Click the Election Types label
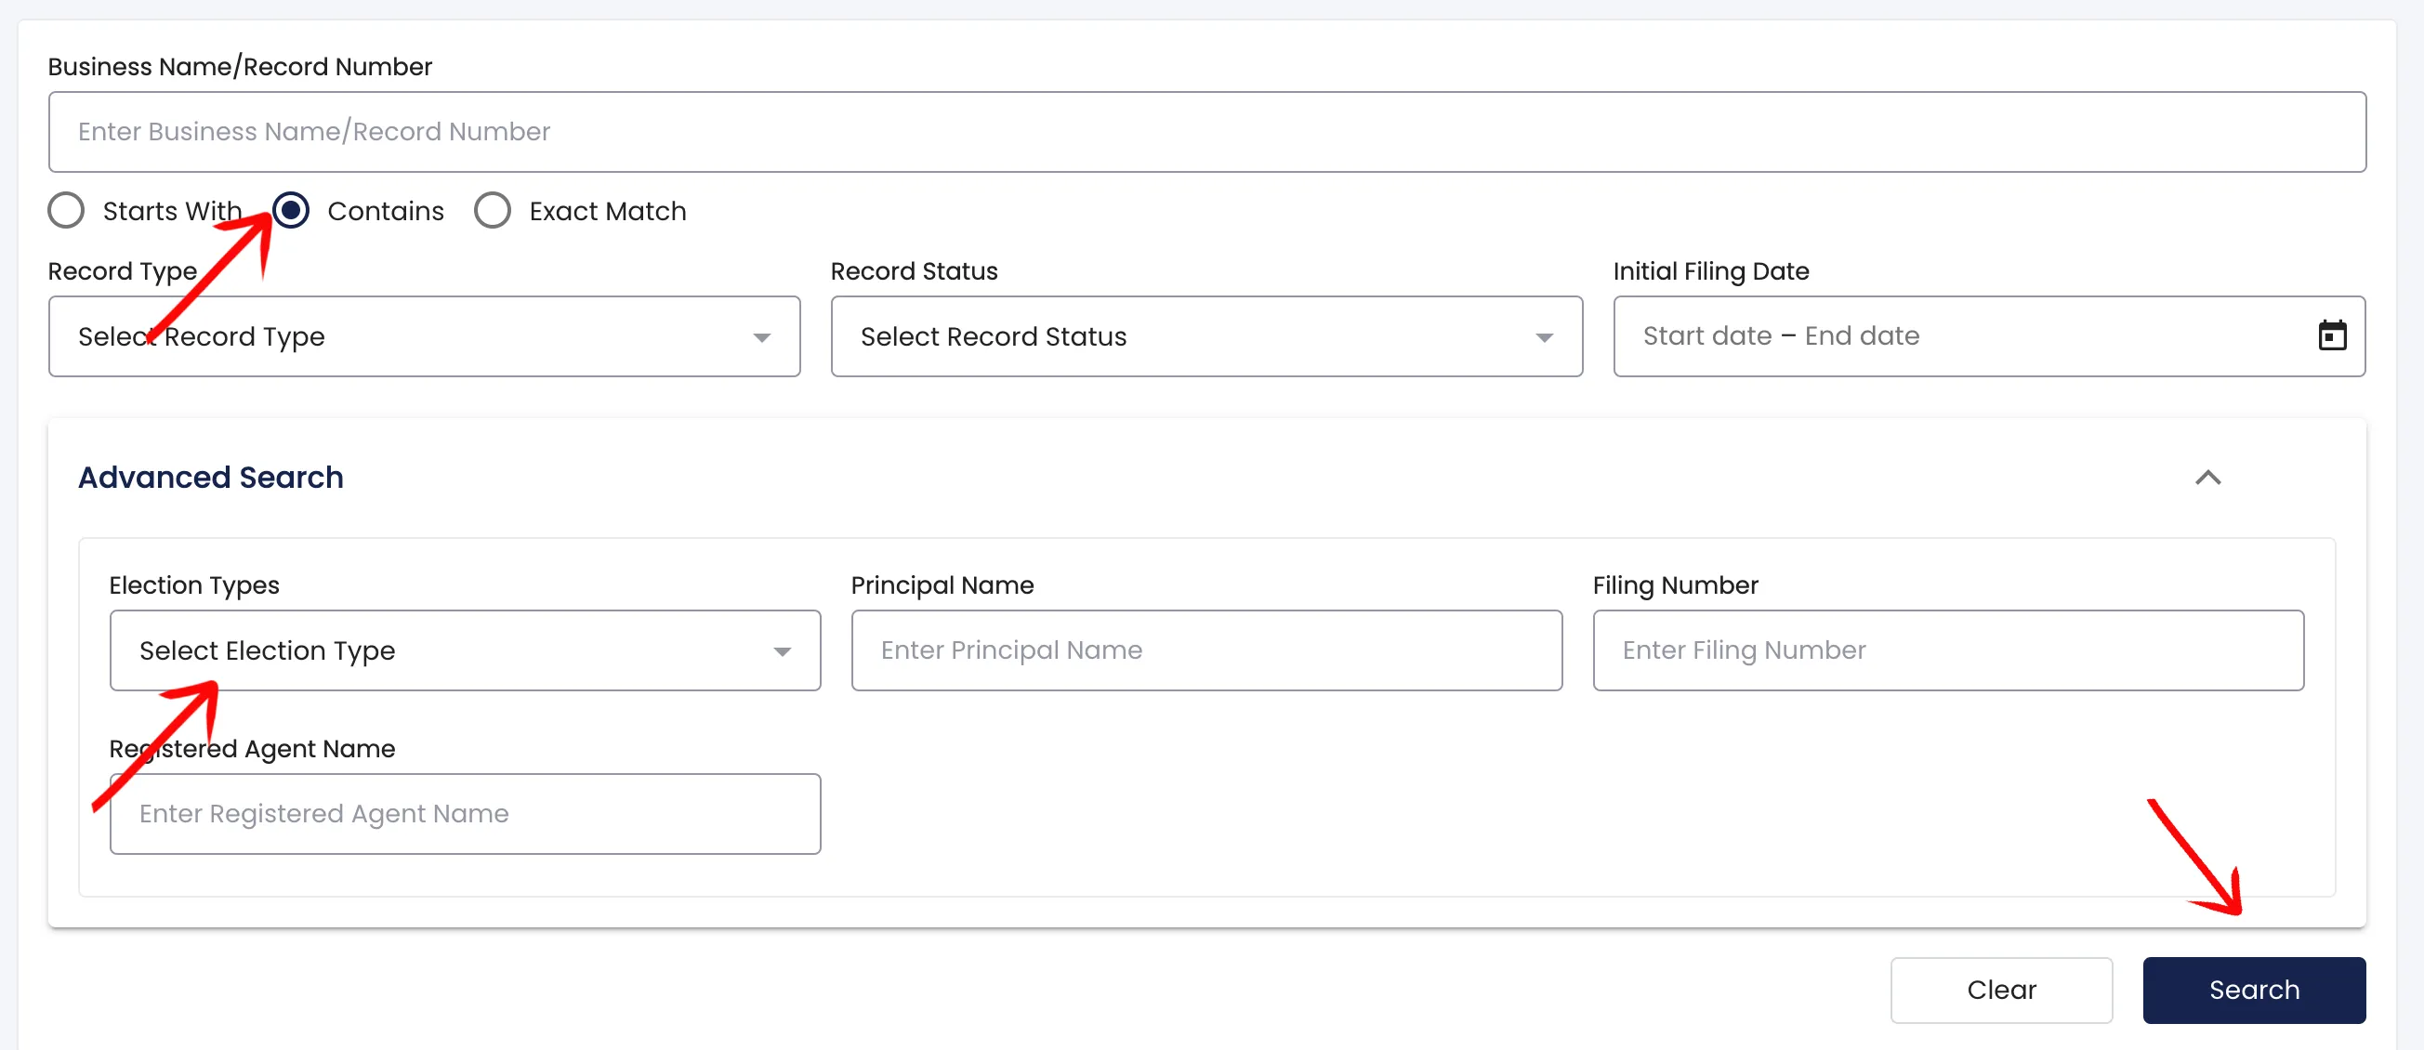The image size is (2424, 1050). click(194, 585)
